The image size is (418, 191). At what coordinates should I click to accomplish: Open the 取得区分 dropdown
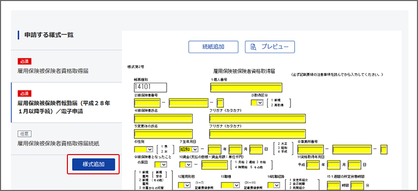(257, 103)
